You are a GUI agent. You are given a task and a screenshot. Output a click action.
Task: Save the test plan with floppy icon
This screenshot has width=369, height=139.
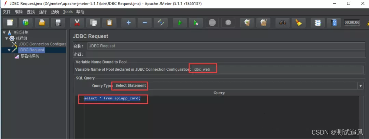click(x=58, y=23)
